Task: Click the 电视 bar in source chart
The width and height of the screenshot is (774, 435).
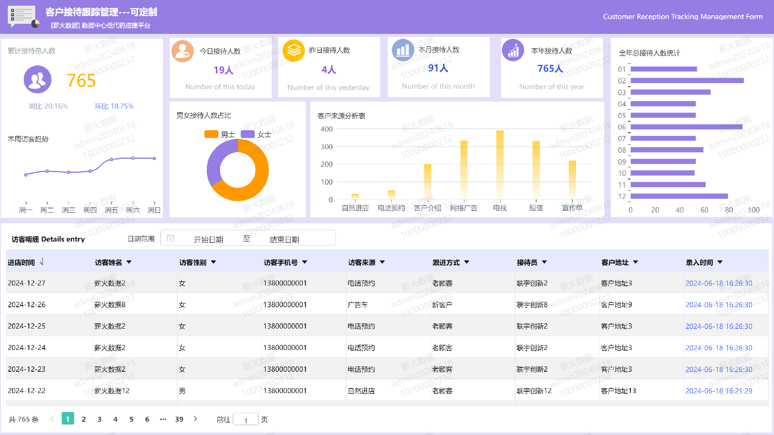Action: 500,164
